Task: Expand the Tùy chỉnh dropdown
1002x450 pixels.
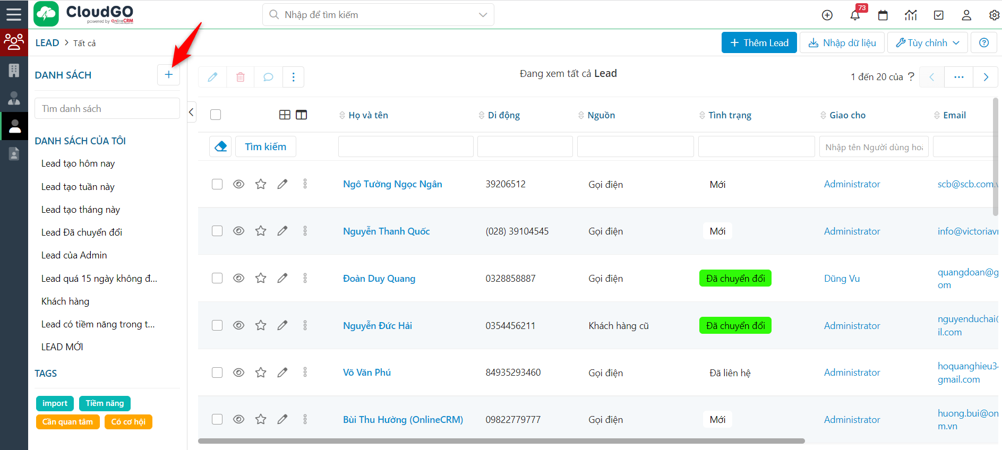Action: (x=928, y=42)
